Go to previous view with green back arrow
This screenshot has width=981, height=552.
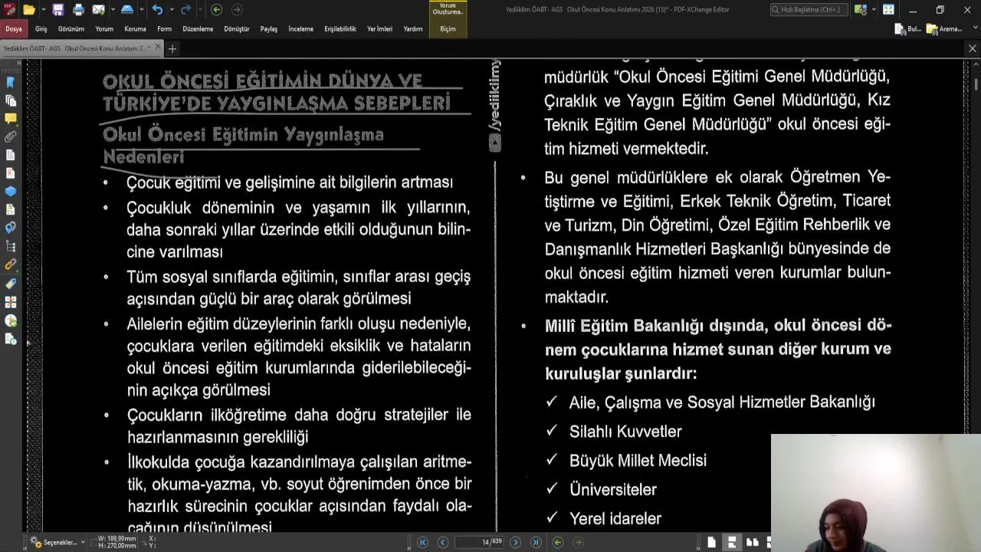[x=216, y=10]
